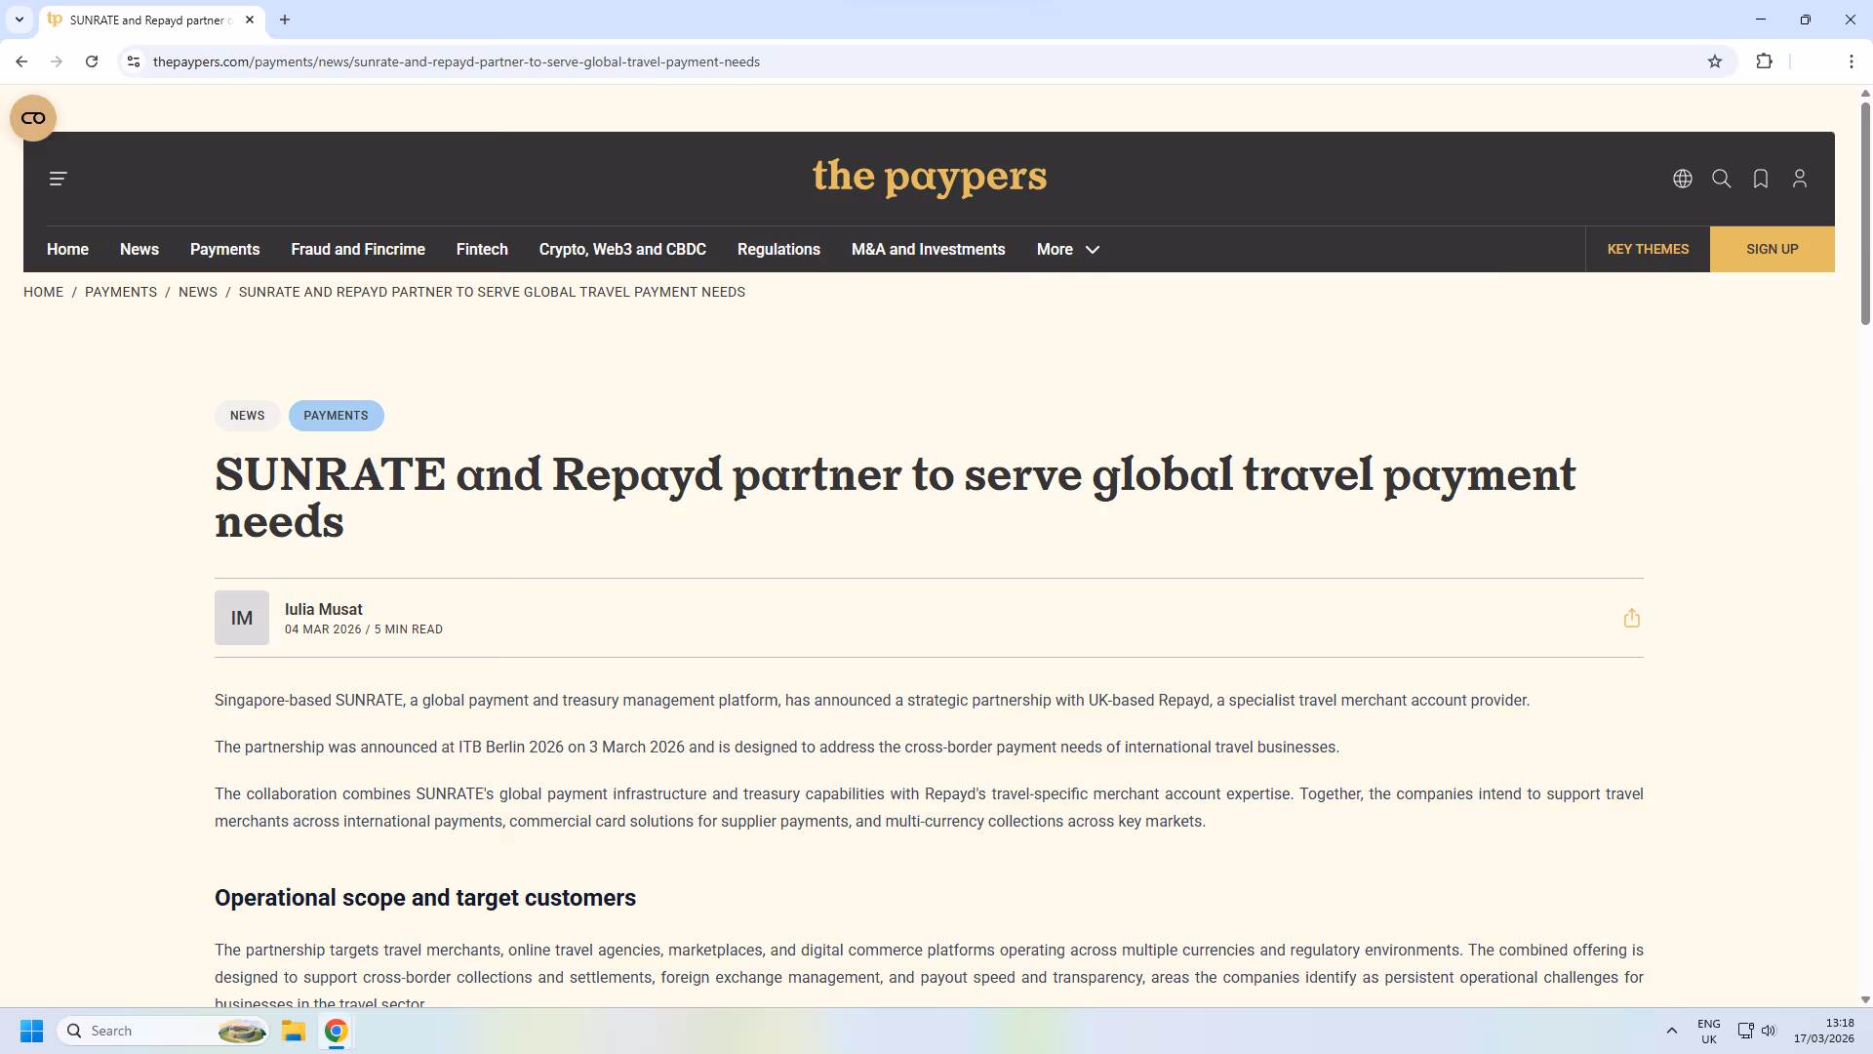View site information icon in address bar
Screen dimensions: 1873x1054
coord(134,61)
